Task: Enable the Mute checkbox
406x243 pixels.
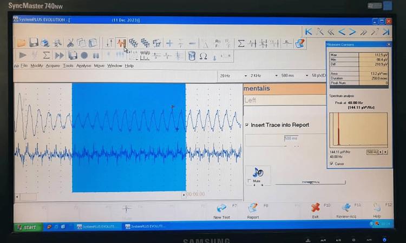Action: (x=250, y=181)
